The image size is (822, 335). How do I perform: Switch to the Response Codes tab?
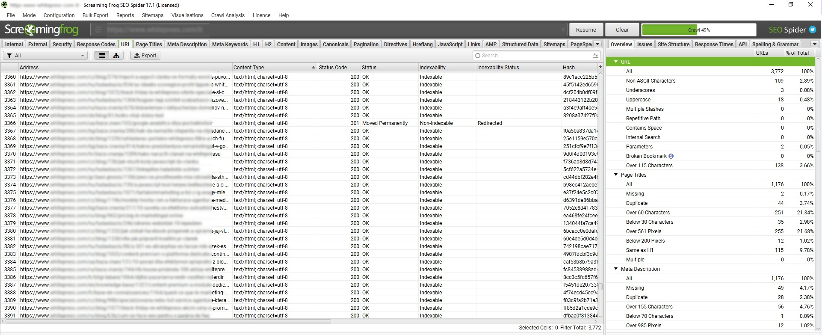96,44
